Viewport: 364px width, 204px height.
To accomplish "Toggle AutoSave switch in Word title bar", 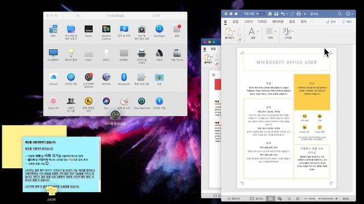I will pyautogui.click(x=260, y=14).
